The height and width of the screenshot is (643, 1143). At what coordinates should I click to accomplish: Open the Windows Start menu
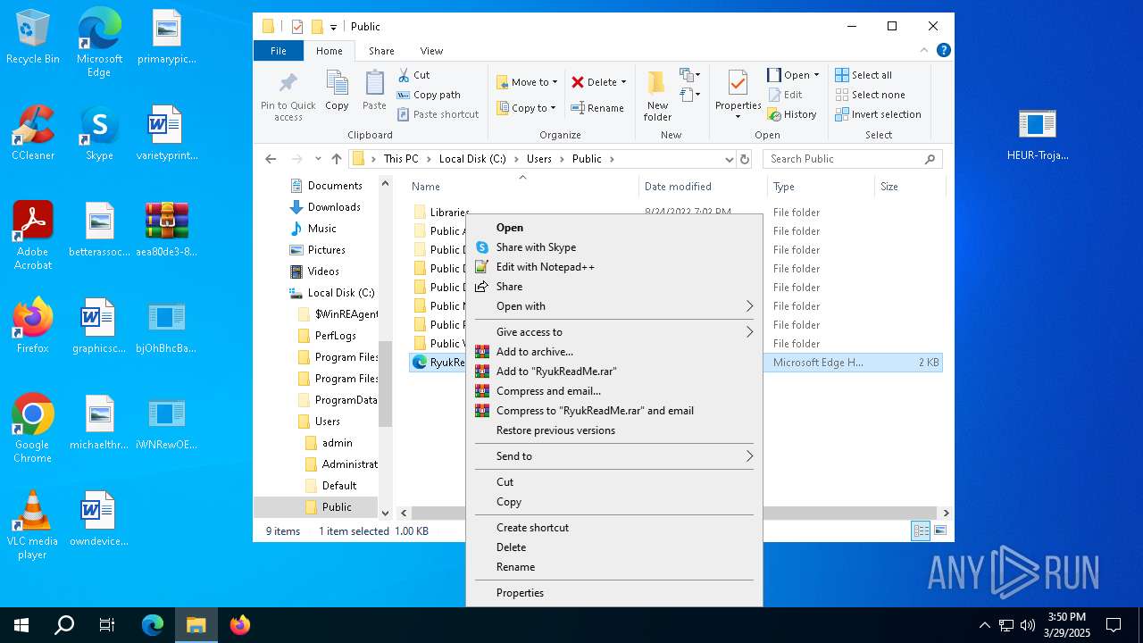21,625
